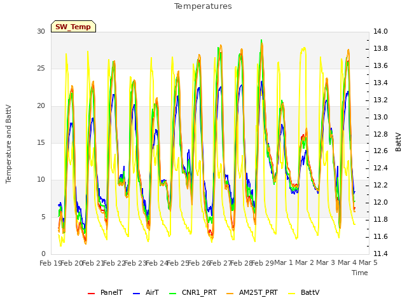Image resolution: width=407 pixels, height=305 pixels.
Task: Click the right axis value 12.2
Action: [x=380, y=185]
